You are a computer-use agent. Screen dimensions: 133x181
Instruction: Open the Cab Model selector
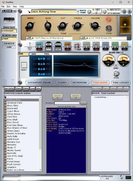(103, 38)
